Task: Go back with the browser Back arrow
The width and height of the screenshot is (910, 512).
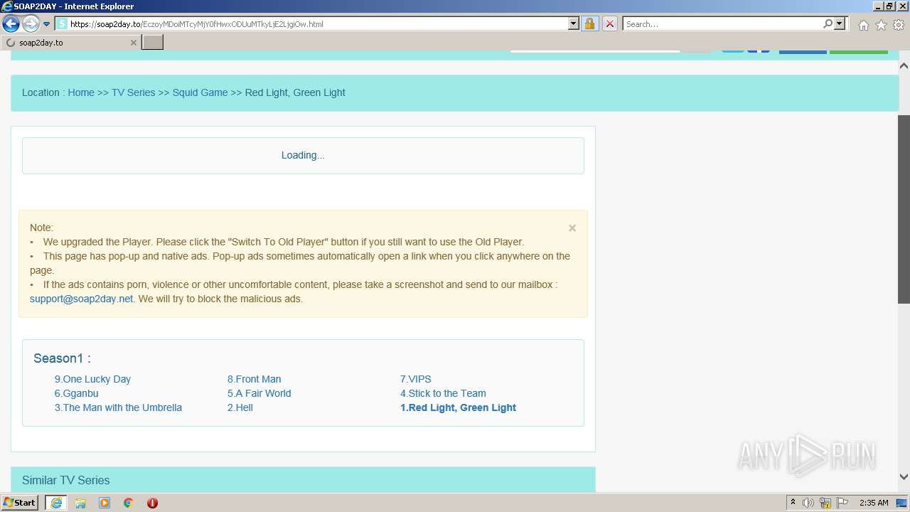Action: pos(11,24)
